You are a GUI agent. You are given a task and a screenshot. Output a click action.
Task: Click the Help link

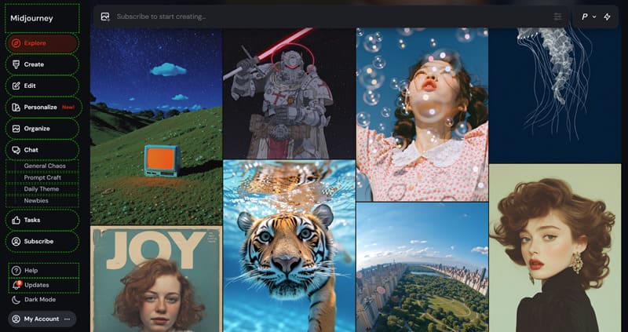[43, 271]
